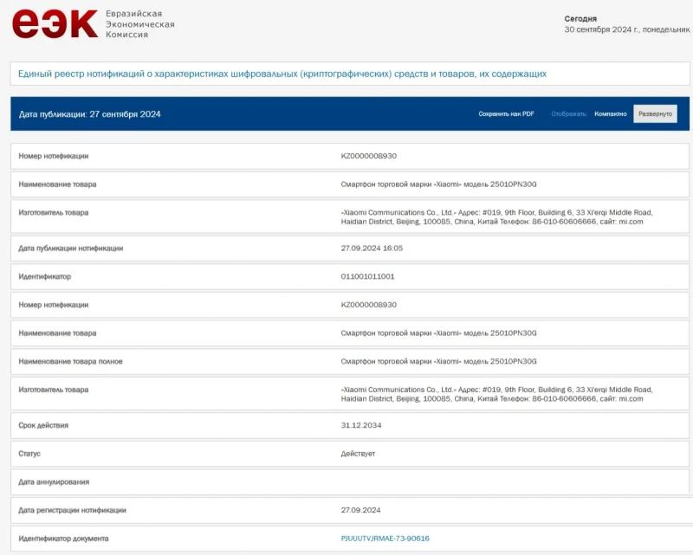
Task: Click 'Сохранить как PDF'
Action: pyautogui.click(x=506, y=114)
